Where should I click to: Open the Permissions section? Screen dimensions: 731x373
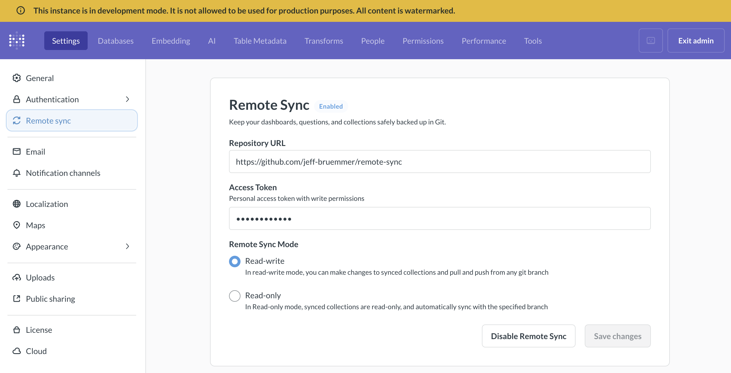click(423, 41)
